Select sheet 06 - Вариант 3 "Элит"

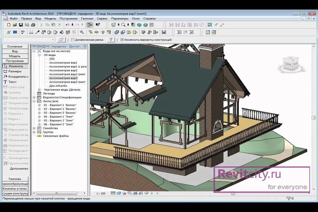tap(59, 124)
